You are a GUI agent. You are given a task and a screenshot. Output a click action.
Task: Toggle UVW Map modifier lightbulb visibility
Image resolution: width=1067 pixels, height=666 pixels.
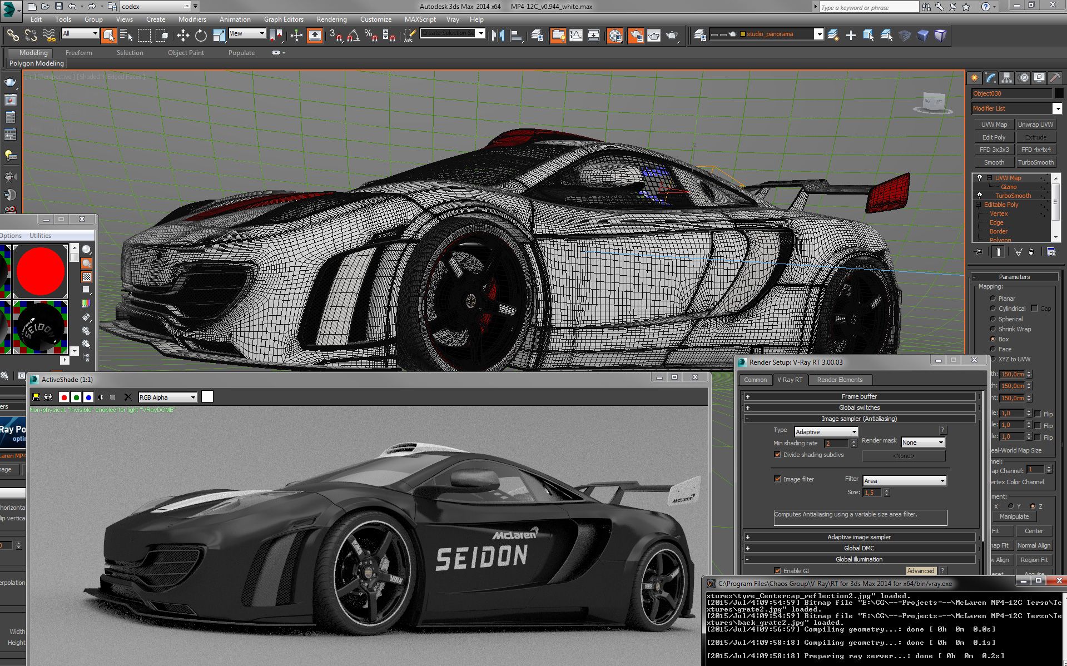coord(980,178)
